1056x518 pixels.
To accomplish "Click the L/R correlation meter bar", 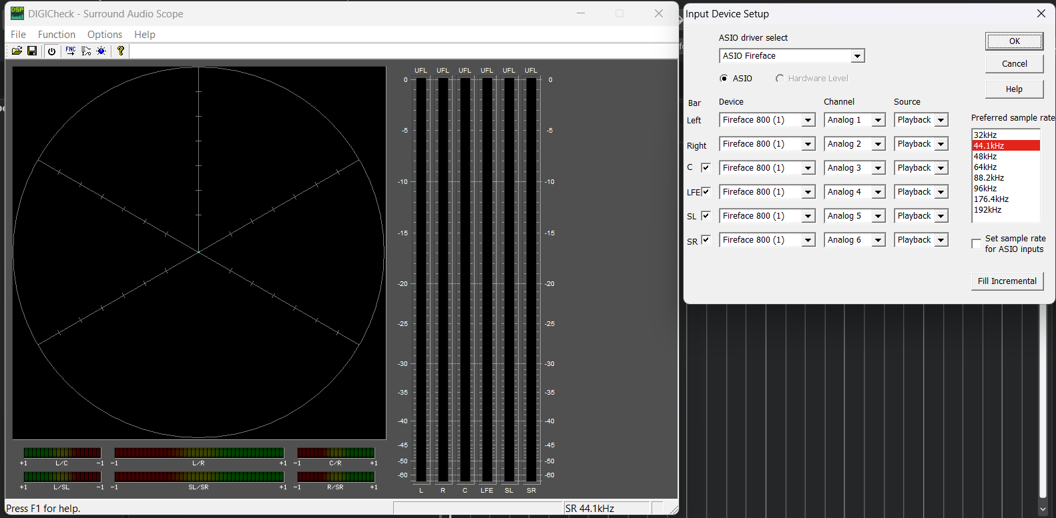I will point(199,453).
